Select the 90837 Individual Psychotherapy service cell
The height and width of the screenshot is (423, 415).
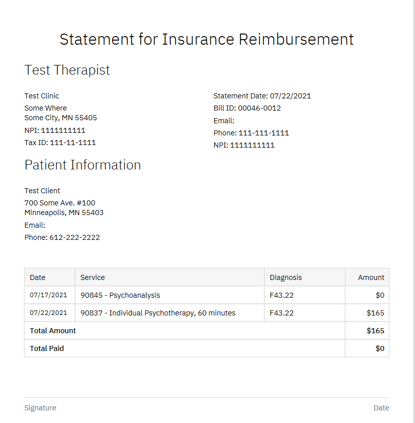[x=158, y=313]
